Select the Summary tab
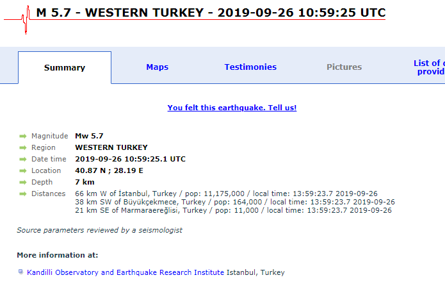445x298 pixels. click(x=65, y=68)
